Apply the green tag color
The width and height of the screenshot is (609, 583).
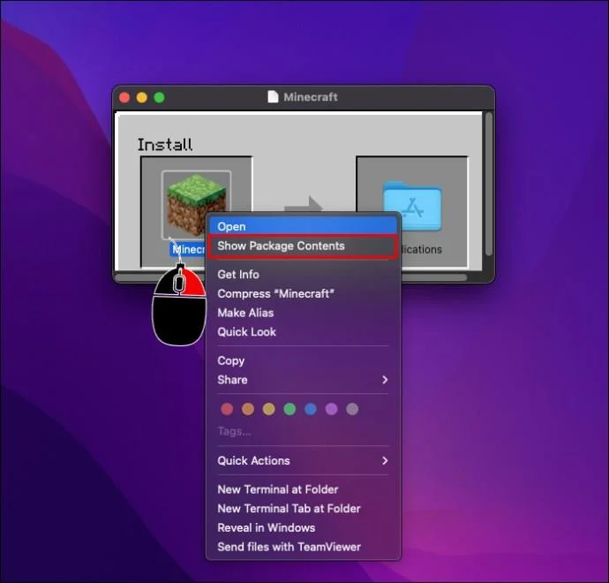(x=289, y=409)
